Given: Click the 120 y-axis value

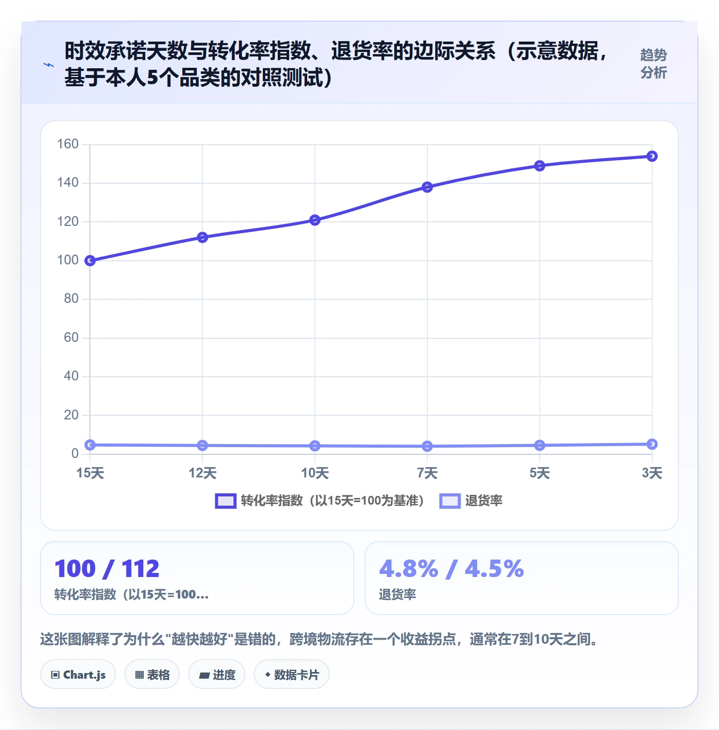Looking at the screenshot, I should tap(68, 222).
